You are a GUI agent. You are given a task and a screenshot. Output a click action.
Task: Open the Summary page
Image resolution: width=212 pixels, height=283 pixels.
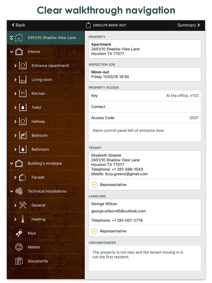189,25
